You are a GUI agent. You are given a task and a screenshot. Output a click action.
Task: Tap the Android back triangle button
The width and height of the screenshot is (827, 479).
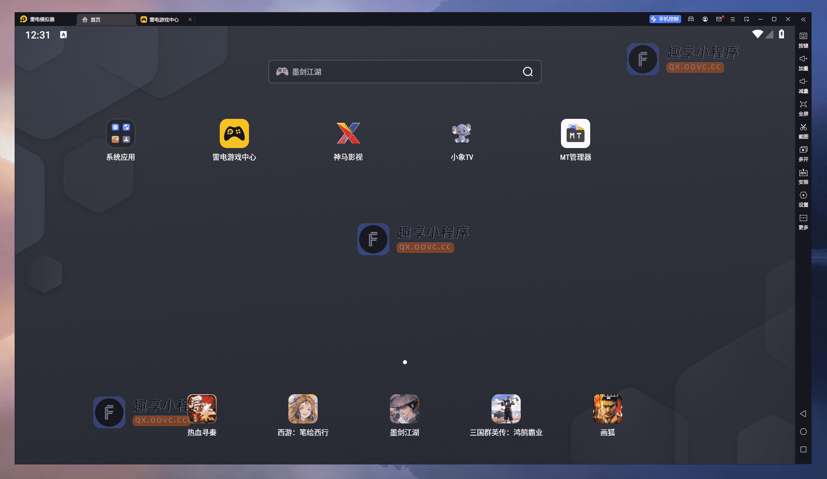coord(803,414)
